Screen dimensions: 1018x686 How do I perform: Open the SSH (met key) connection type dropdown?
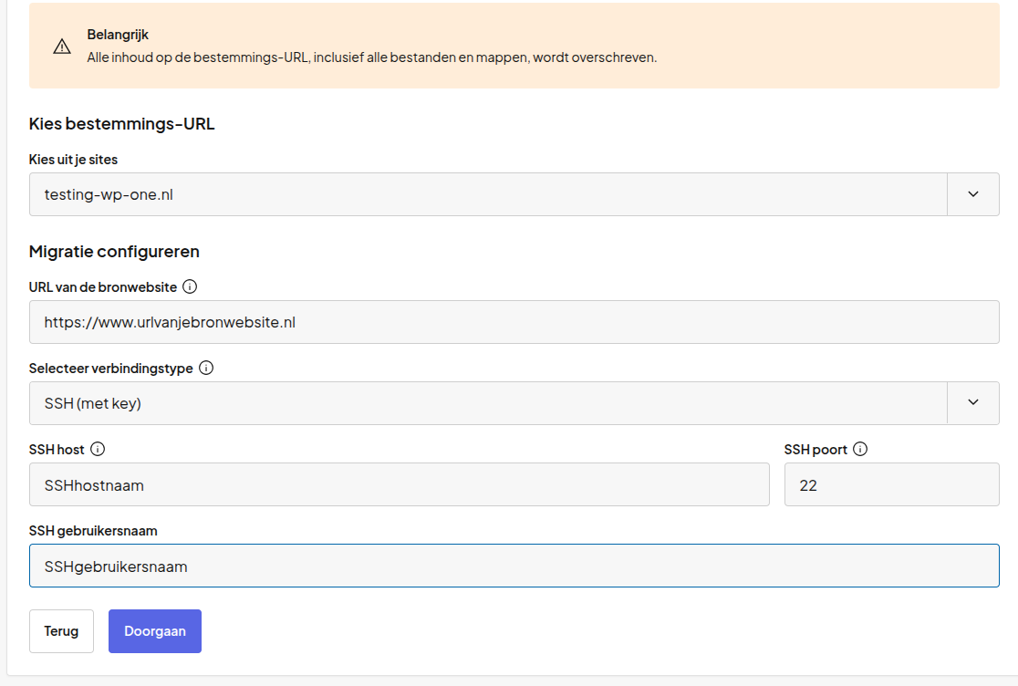click(x=973, y=402)
